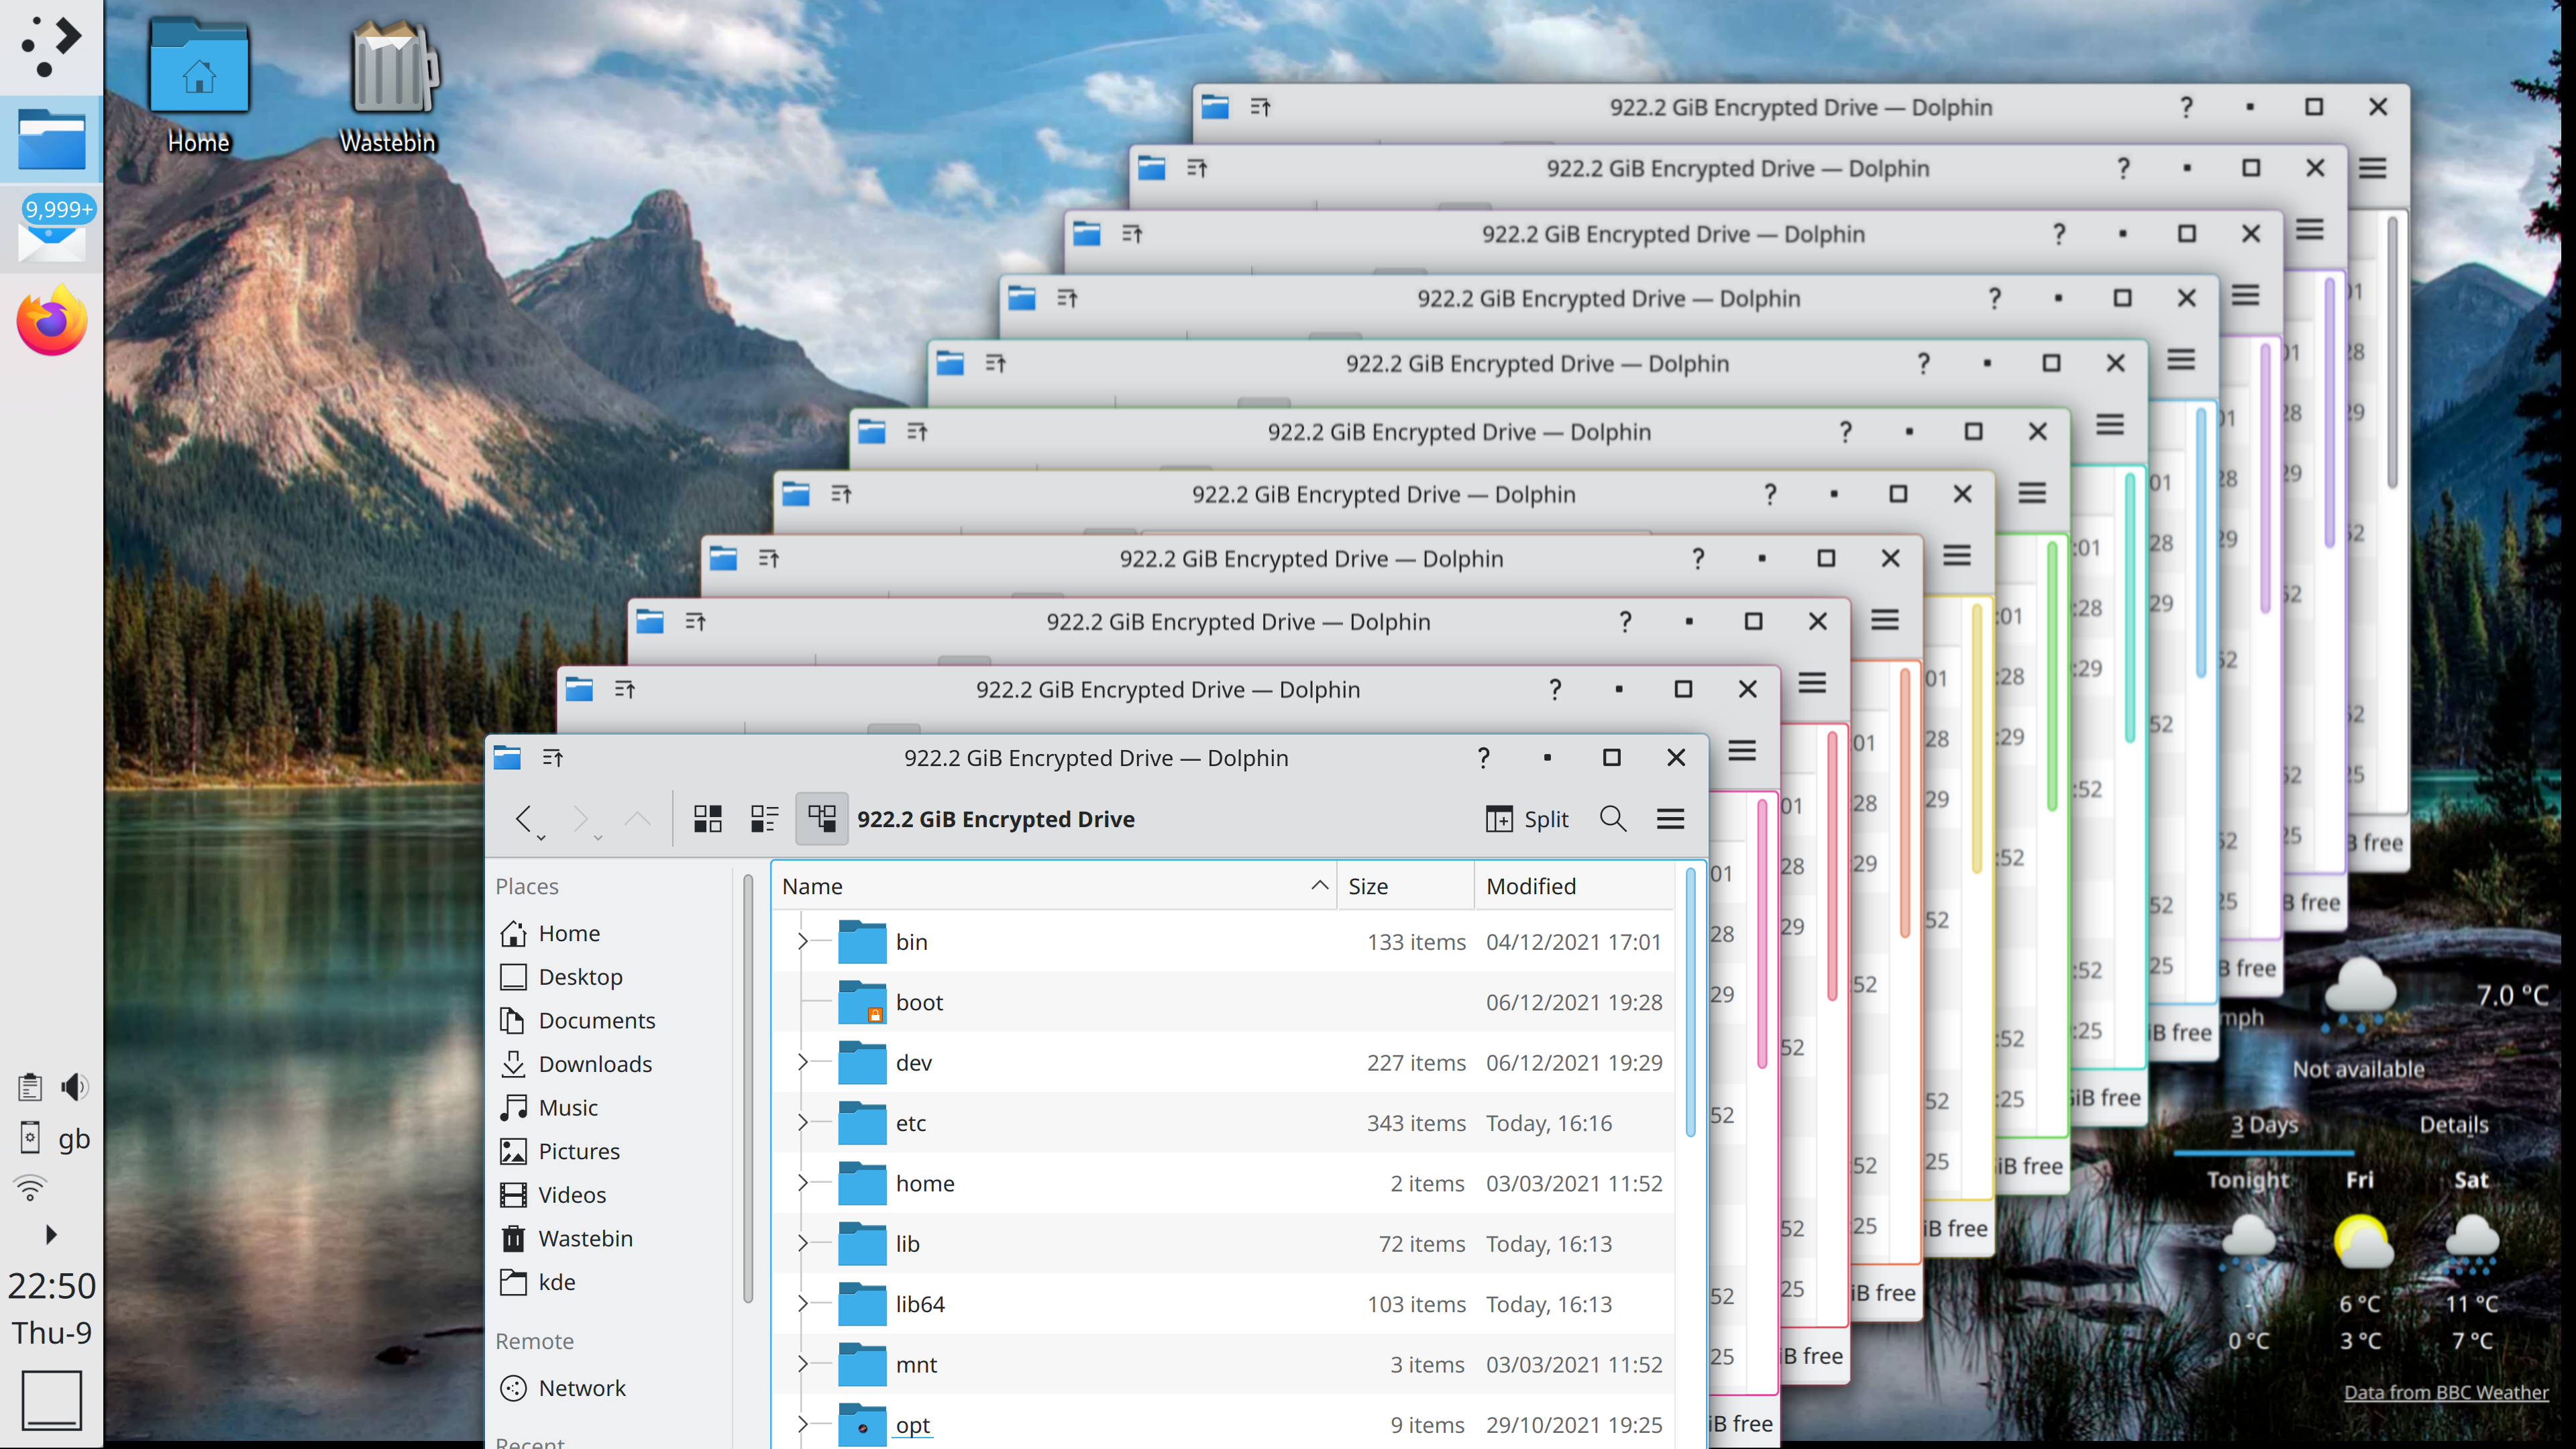The width and height of the screenshot is (2576, 1449).
Task: Click Split view button
Action: [x=1526, y=819]
